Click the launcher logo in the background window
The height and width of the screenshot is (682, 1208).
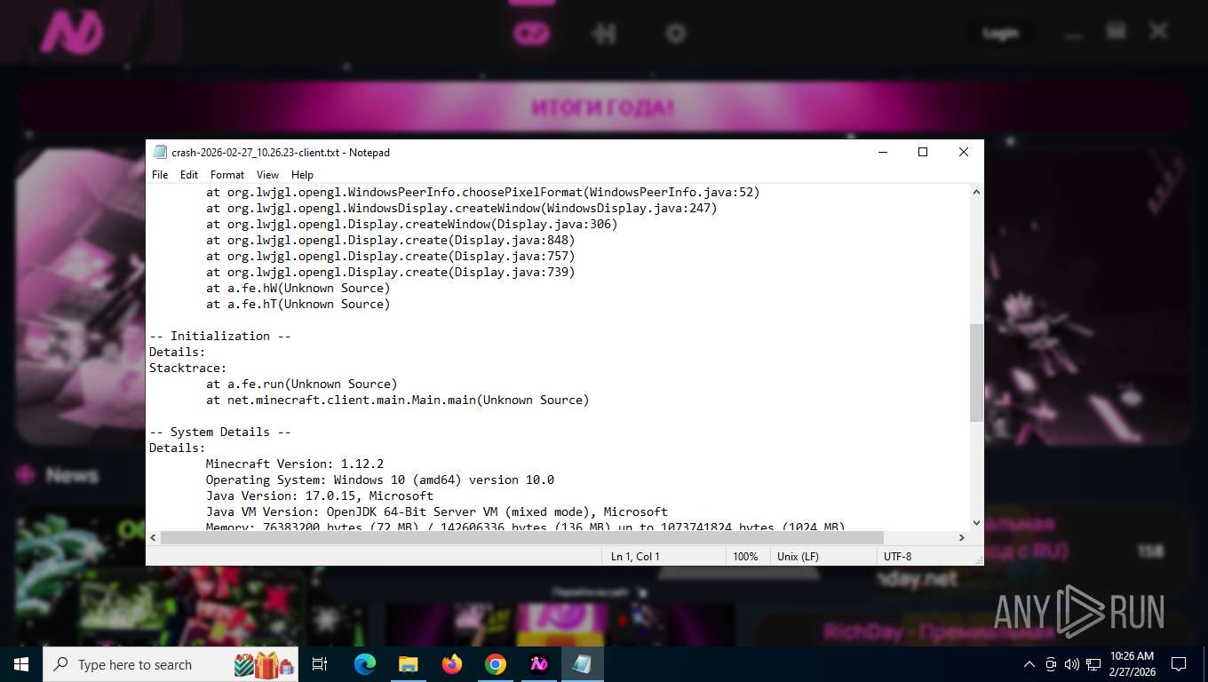(71, 33)
